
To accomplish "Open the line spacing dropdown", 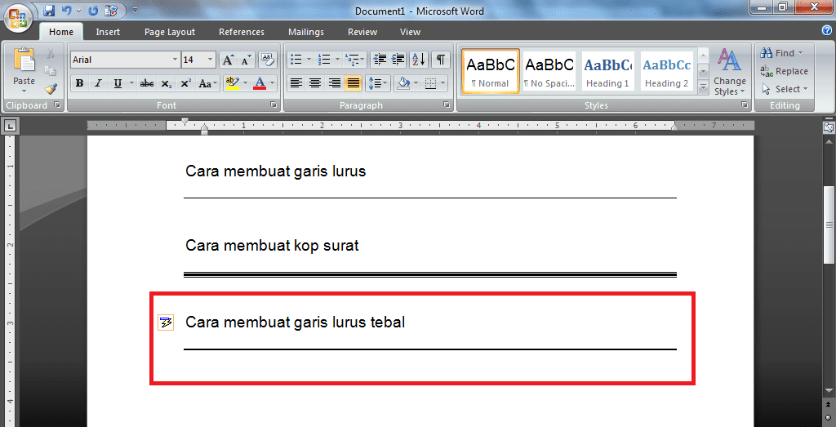I will [x=378, y=84].
